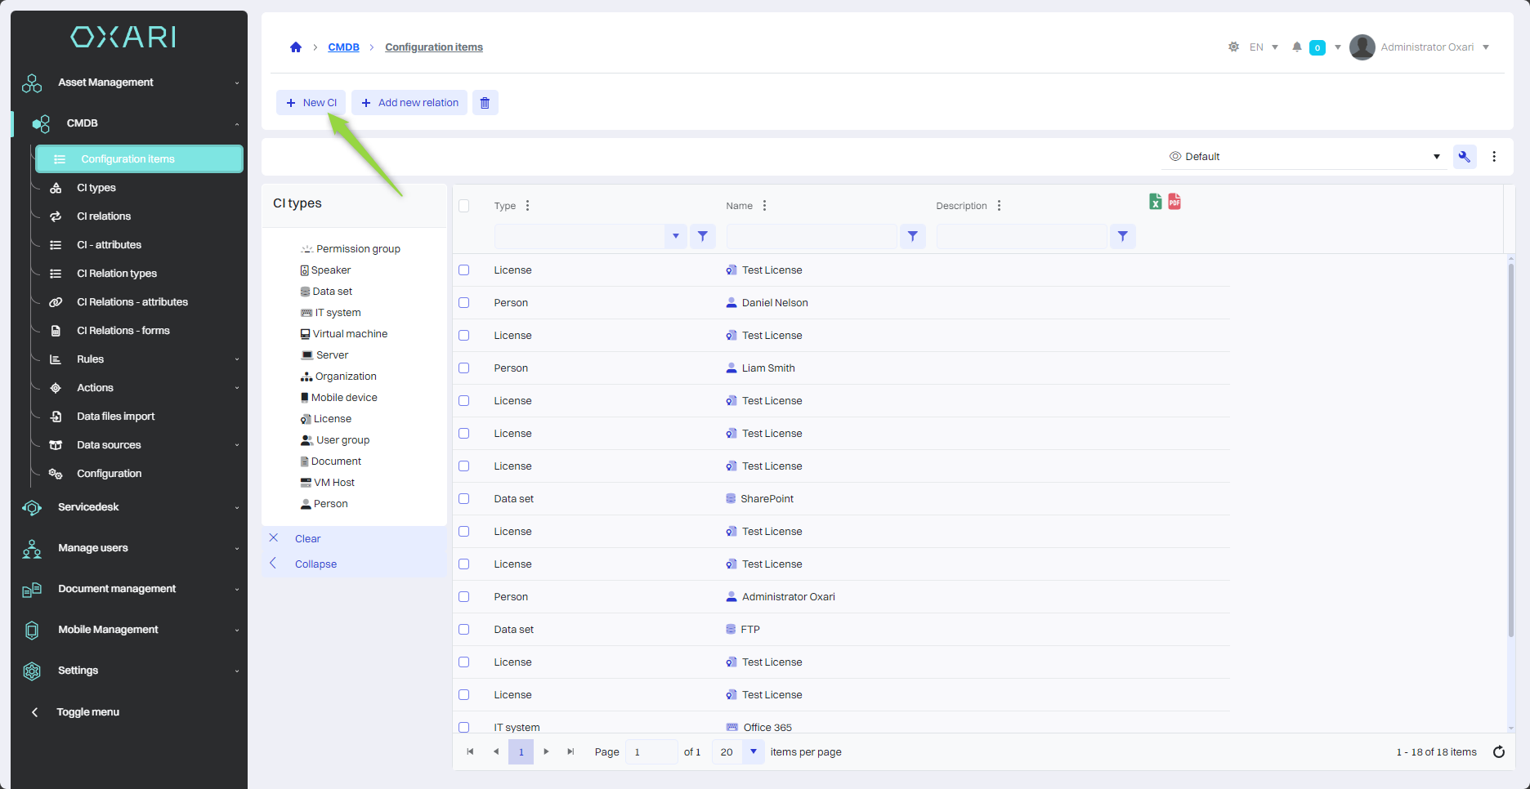
Task: Click the home breadcrumb icon
Action: [x=296, y=47]
